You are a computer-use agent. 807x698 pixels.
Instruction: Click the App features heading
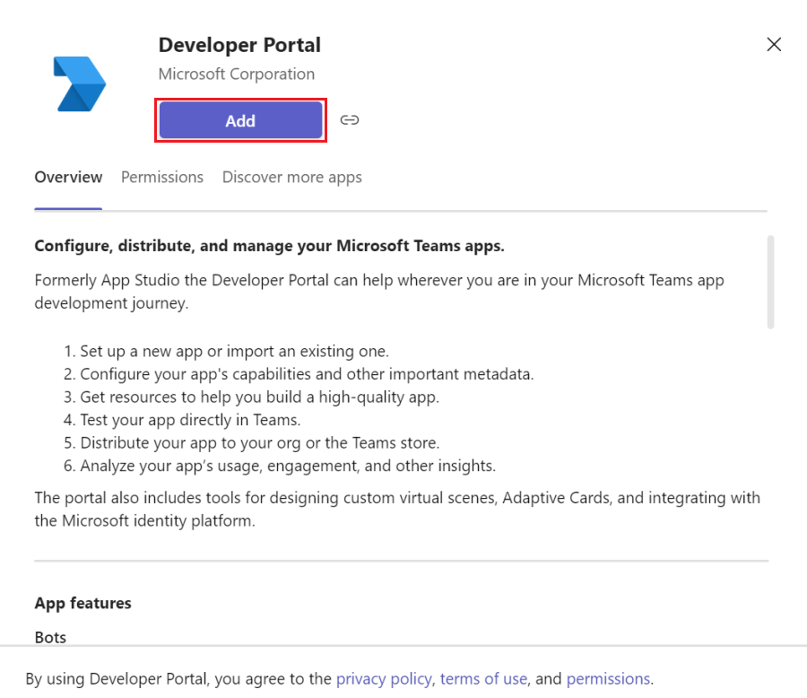[x=82, y=603]
